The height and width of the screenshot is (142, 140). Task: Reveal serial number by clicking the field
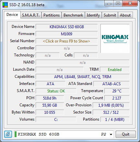pyautogui.click(x=67, y=41)
